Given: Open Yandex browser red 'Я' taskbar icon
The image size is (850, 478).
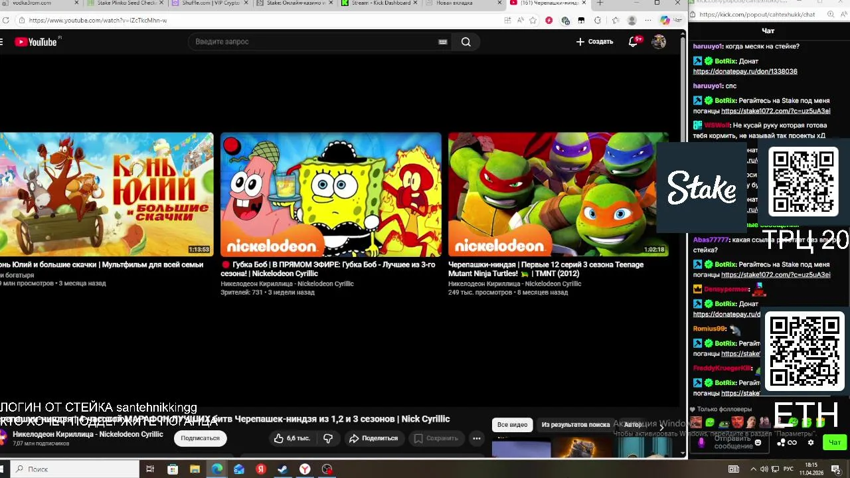Looking at the screenshot, I should (x=261, y=469).
